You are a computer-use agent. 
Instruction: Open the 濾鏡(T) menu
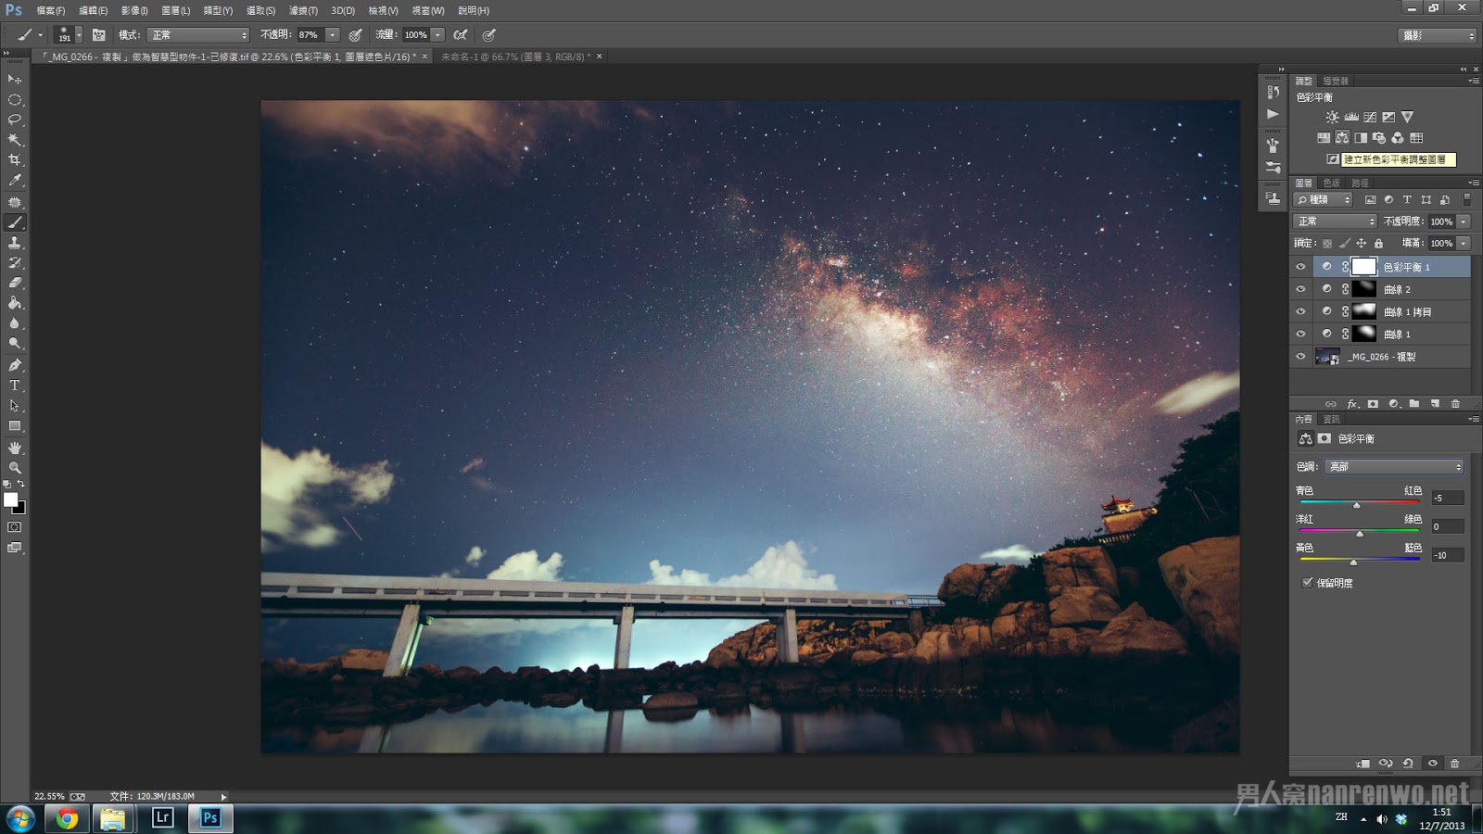[303, 10]
